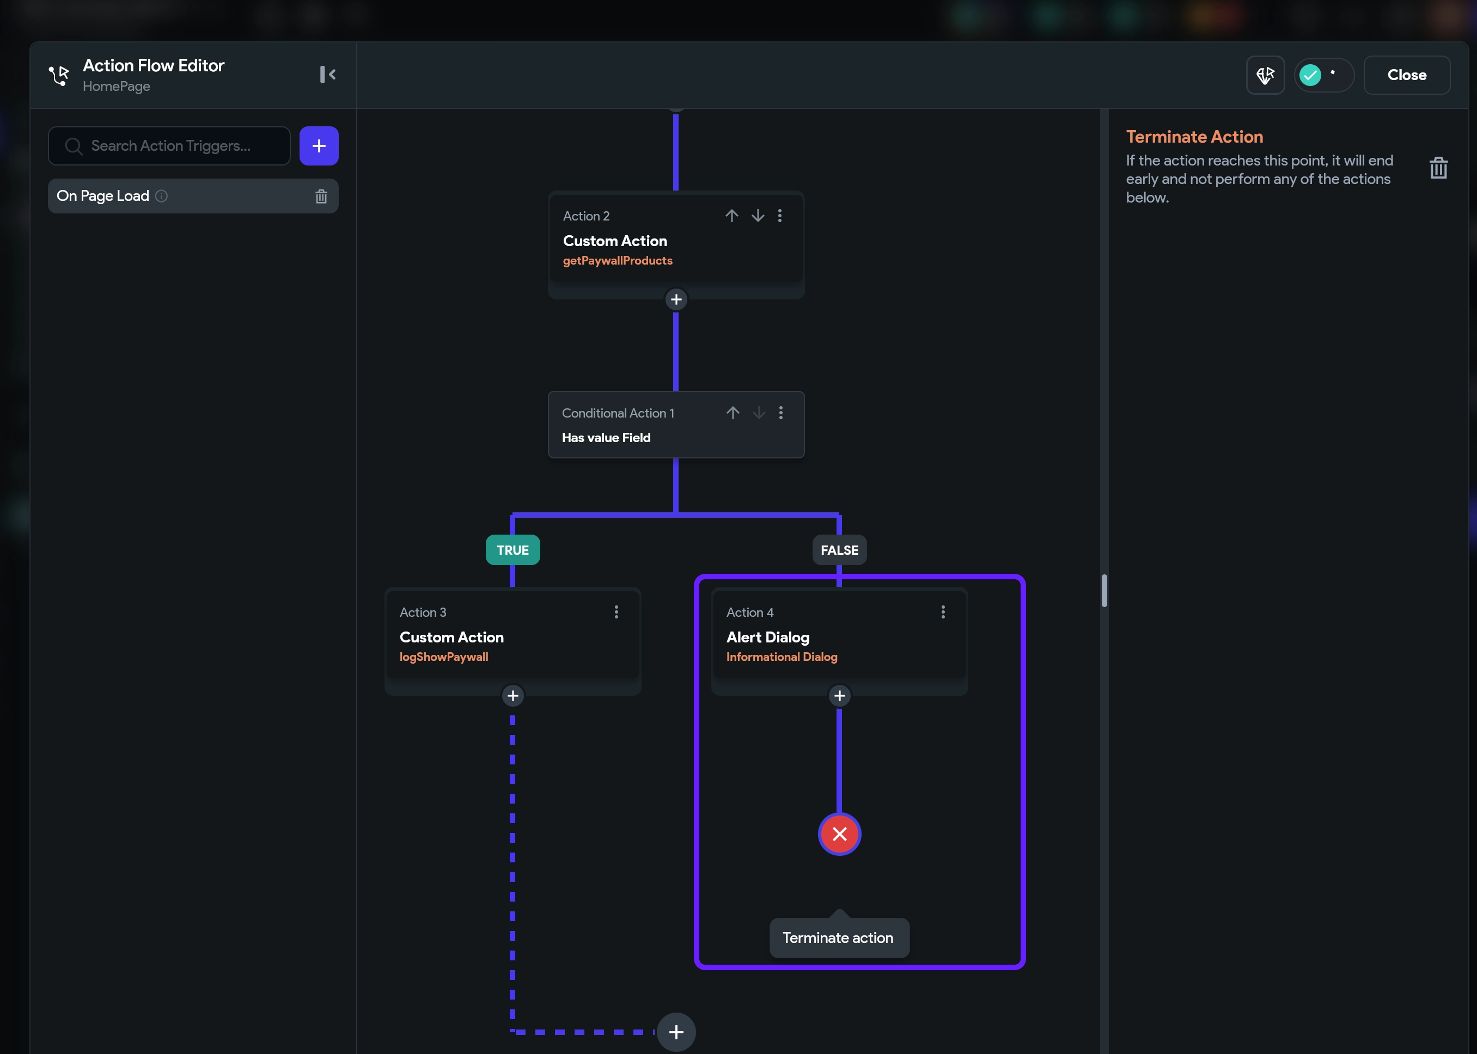Viewport: 1477px width, 1054px height.
Task: Delete the On Page Load trigger
Action: click(x=321, y=196)
